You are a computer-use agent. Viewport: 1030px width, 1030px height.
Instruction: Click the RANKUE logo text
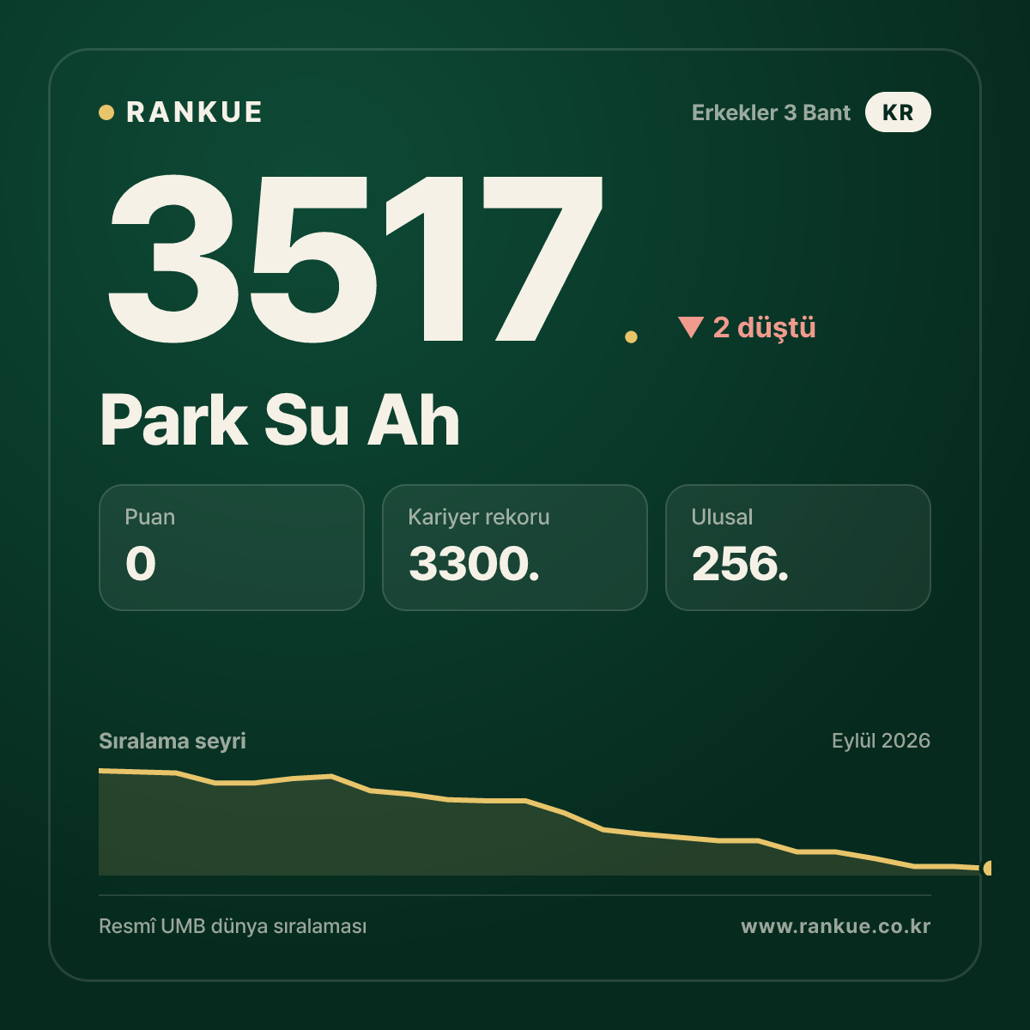(x=194, y=112)
